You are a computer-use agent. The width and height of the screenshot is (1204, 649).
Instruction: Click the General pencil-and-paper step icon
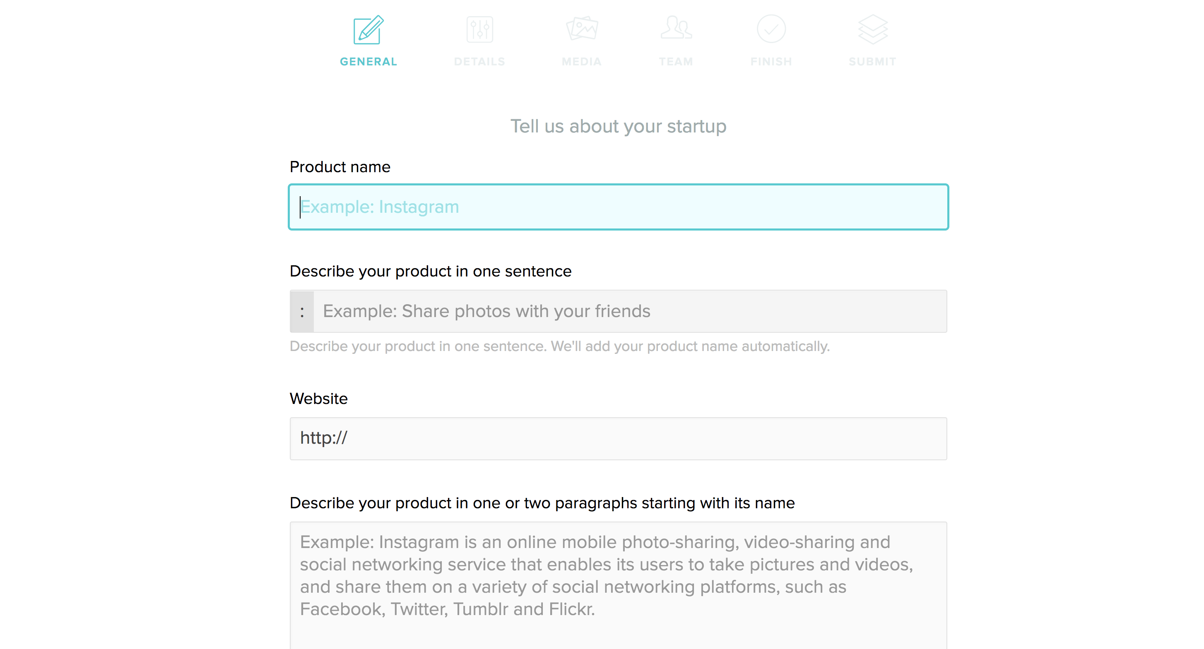pos(368,30)
